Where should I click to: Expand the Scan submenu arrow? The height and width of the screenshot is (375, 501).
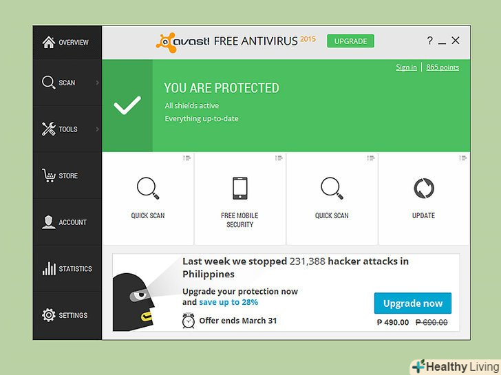pos(98,83)
